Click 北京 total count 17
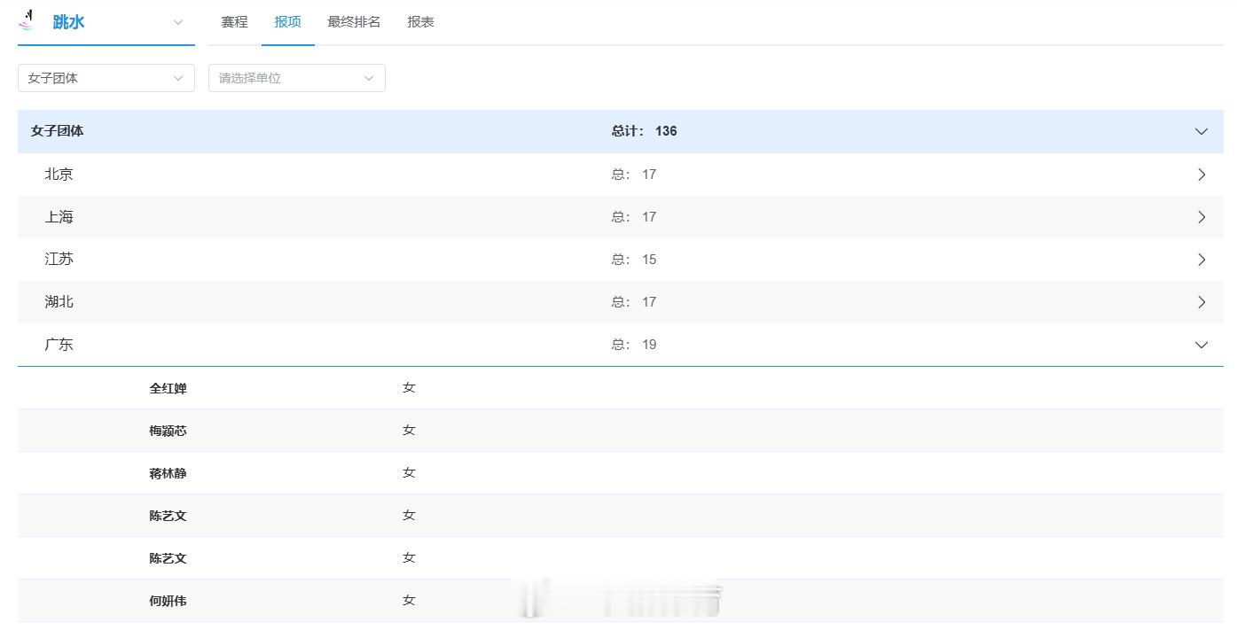Screen dimensions: 1237x630 (634, 175)
